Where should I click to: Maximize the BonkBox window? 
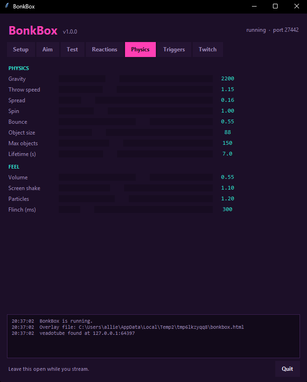point(275,7)
